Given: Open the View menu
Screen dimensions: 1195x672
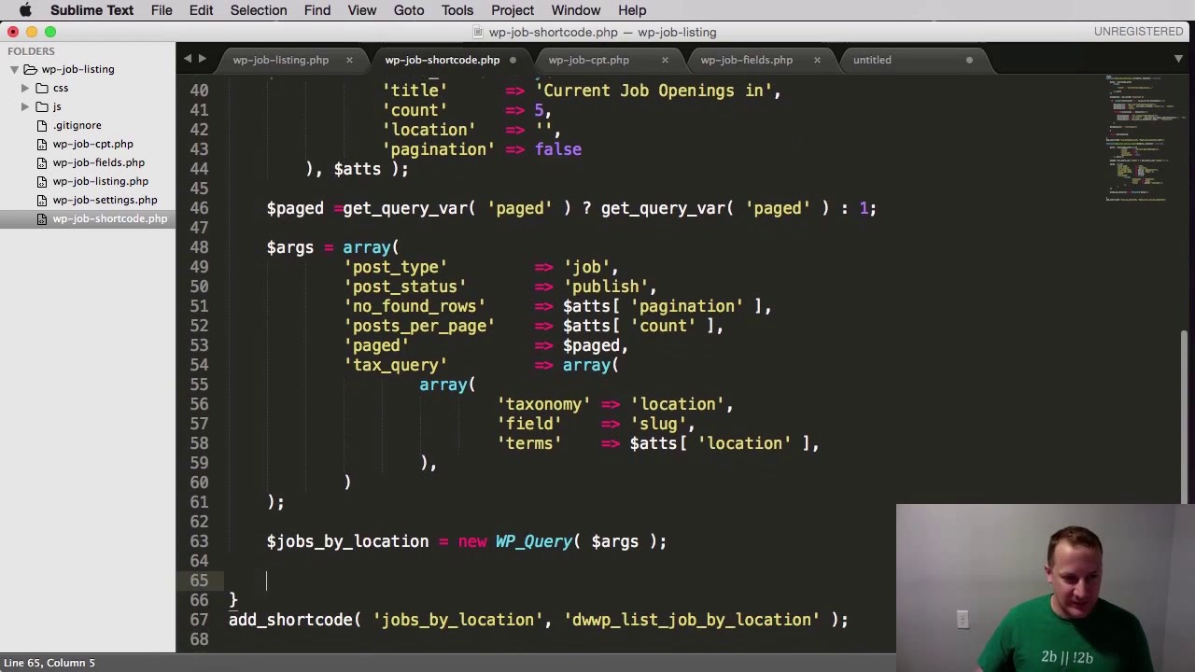Looking at the screenshot, I should (362, 10).
